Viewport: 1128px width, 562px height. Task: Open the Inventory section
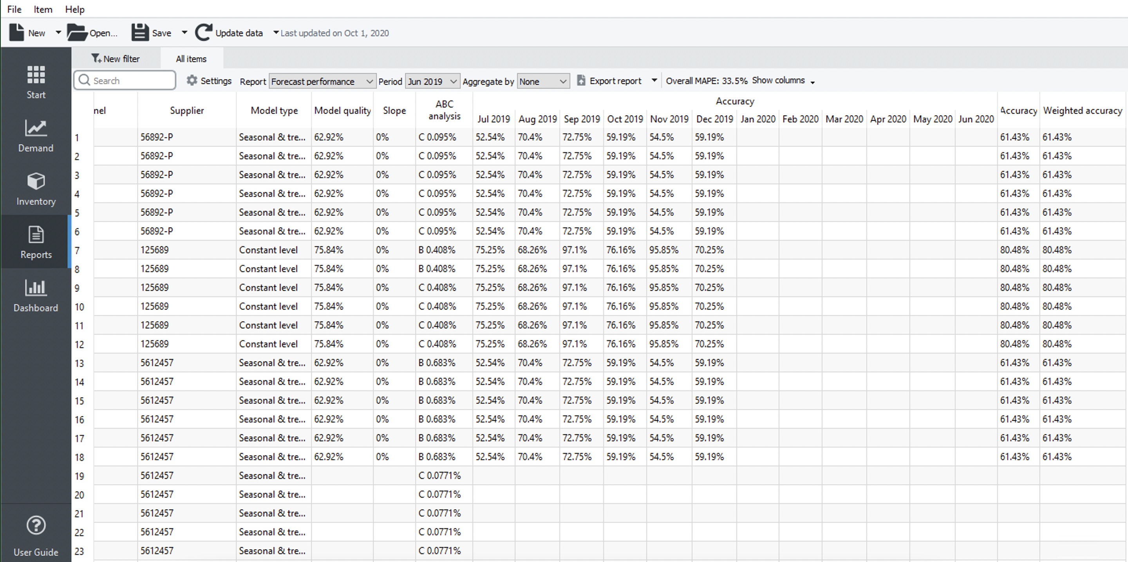pyautogui.click(x=36, y=189)
